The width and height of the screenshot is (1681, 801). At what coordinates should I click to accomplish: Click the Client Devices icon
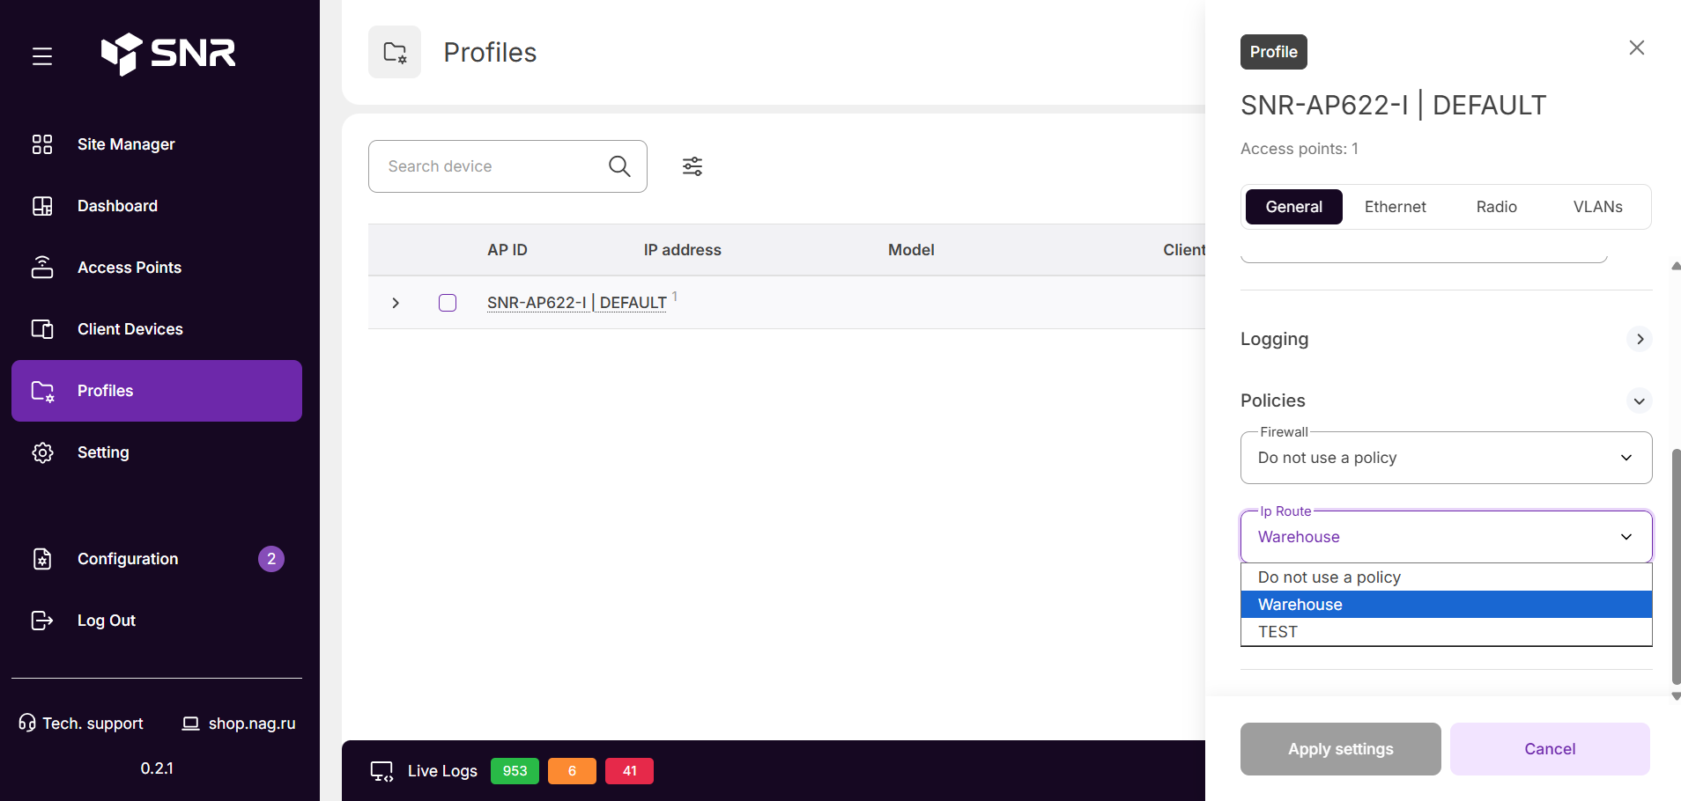coord(42,329)
